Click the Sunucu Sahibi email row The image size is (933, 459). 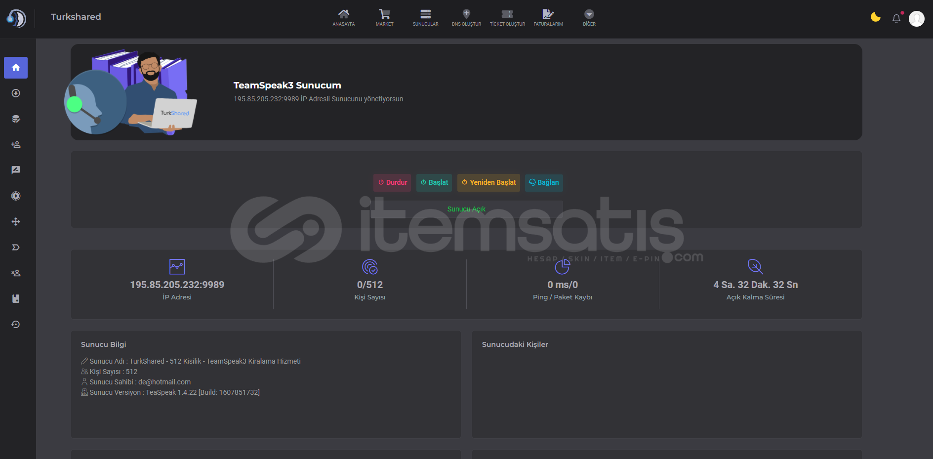[x=136, y=382]
